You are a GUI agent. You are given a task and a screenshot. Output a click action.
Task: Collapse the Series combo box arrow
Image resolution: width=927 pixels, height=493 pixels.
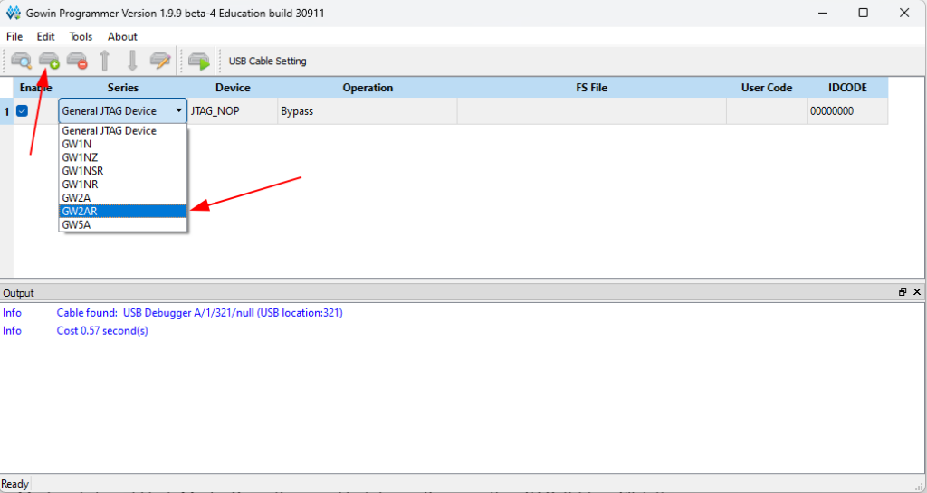[x=178, y=110]
